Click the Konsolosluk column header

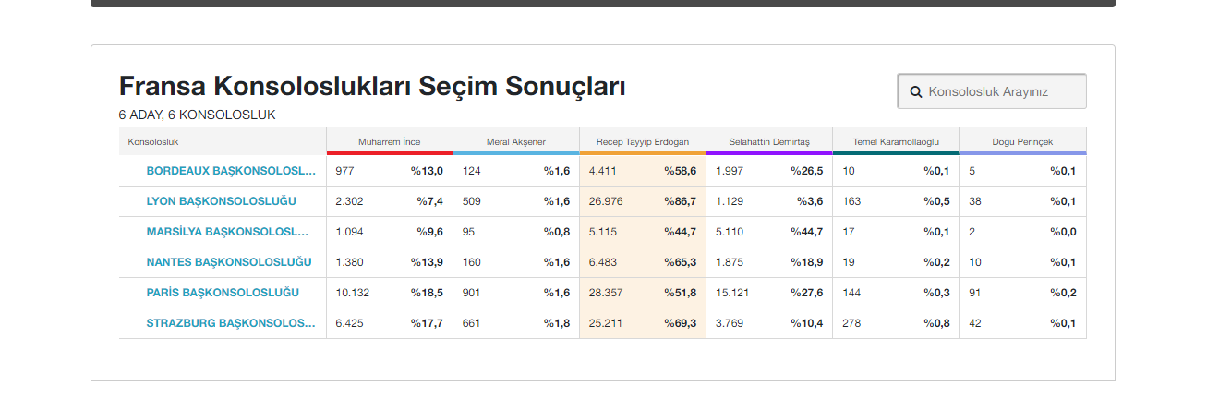pyautogui.click(x=153, y=142)
